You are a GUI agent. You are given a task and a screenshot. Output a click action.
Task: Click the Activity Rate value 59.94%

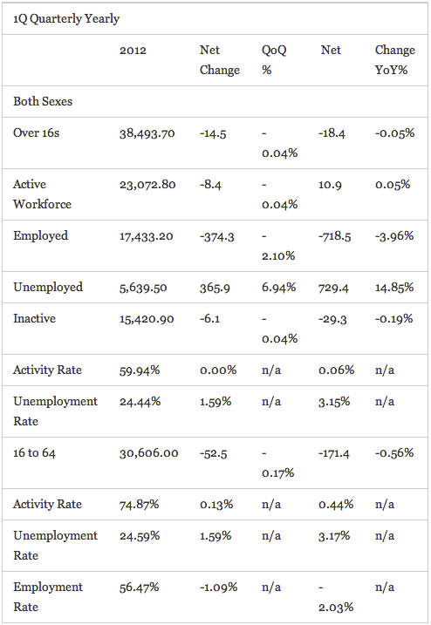pos(140,370)
